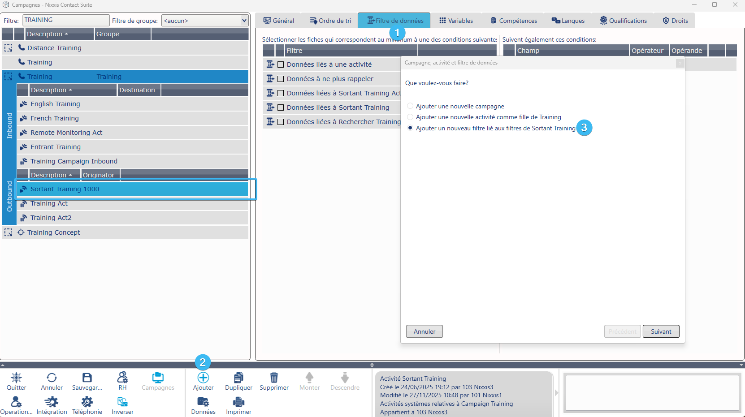Collapse the Training campaign row expander
The image size is (745, 417).
pyautogui.click(x=8, y=77)
